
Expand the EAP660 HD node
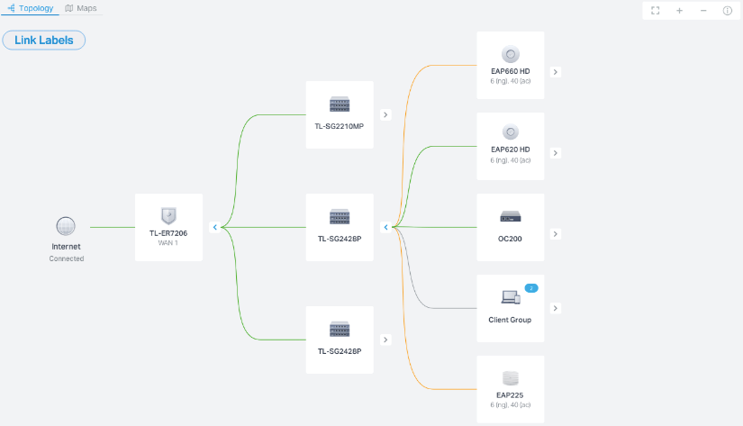[x=556, y=72]
